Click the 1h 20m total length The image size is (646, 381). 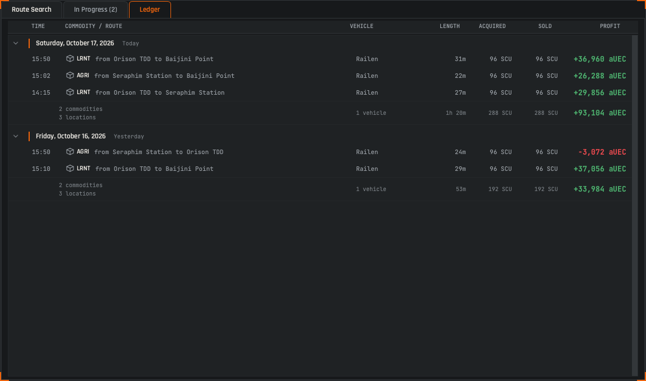tap(456, 113)
